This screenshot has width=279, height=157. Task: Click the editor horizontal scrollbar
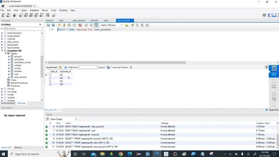click(x=117, y=62)
